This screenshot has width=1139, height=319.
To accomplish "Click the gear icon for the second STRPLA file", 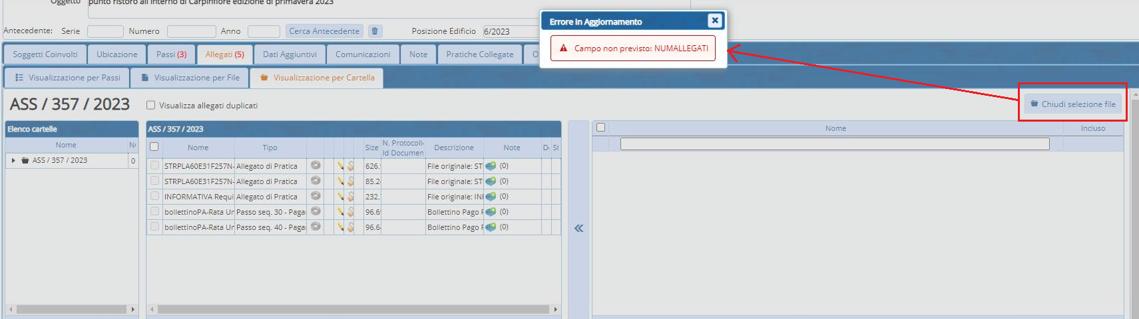I will 316,181.
